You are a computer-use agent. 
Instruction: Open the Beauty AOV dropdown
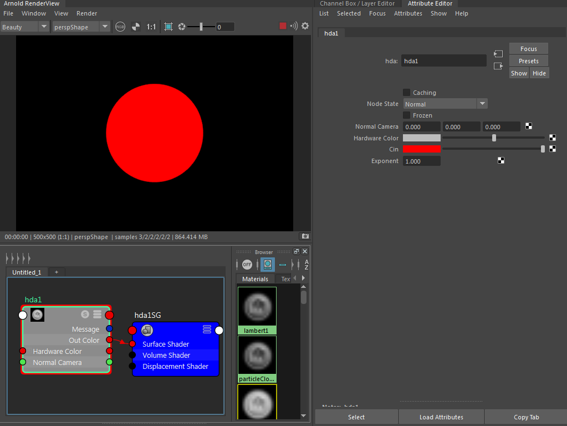pyautogui.click(x=25, y=27)
